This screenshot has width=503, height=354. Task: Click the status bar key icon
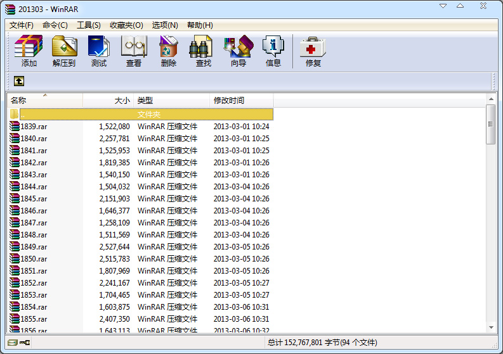click(25, 343)
